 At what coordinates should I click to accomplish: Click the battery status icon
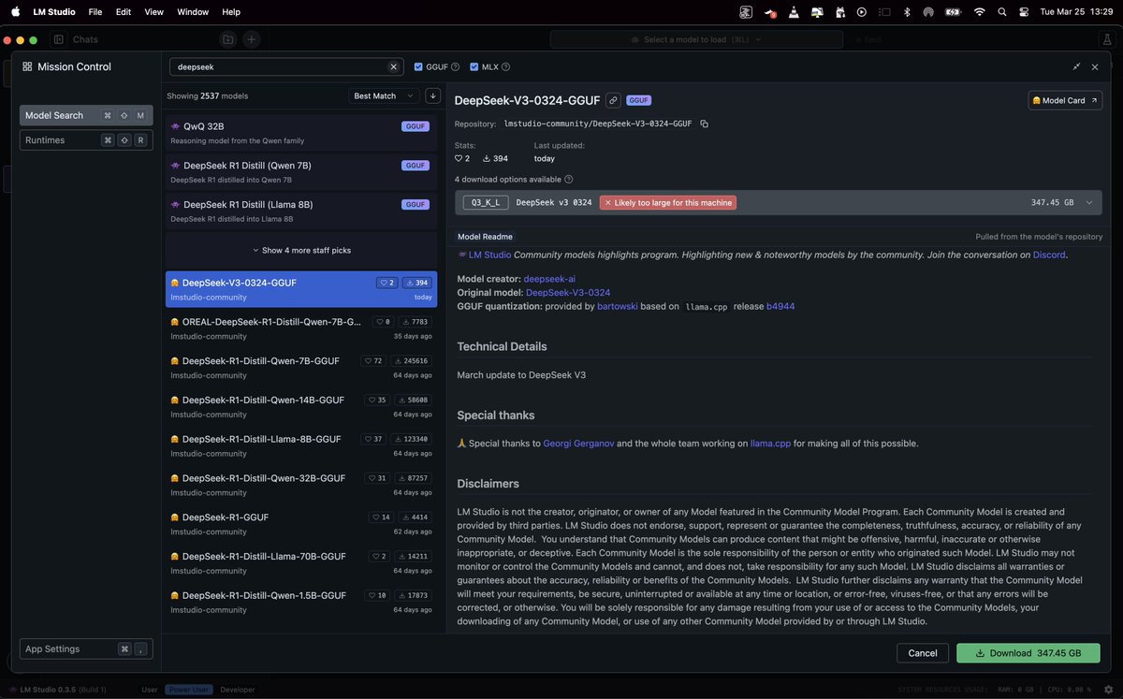pos(953,12)
